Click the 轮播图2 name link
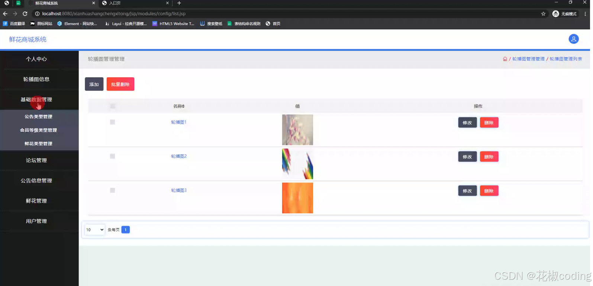The height and width of the screenshot is (286, 593). pyautogui.click(x=179, y=156)
